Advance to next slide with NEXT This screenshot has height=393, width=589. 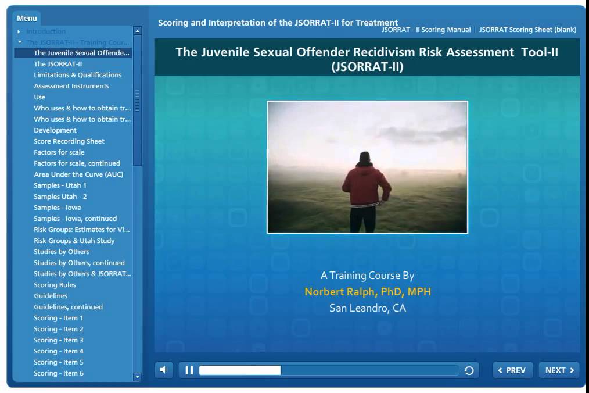point(559,370)
